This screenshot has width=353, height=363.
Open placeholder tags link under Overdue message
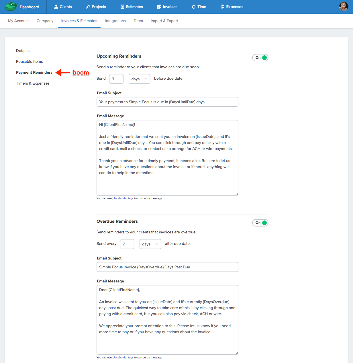(x=123, y=358)
